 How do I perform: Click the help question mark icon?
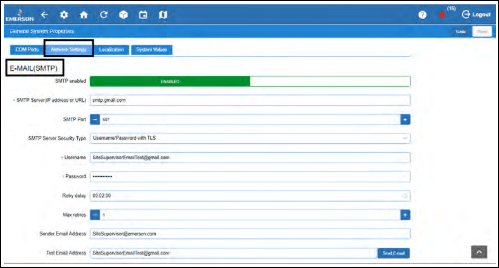pyautogui.click(x=422, y=15)
